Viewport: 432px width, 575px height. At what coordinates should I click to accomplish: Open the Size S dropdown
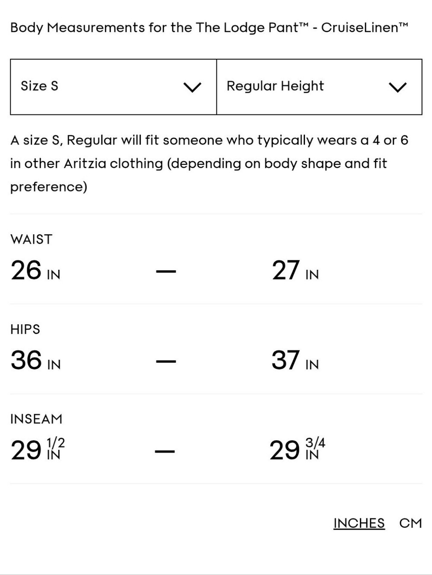click(x=113, y=87)
